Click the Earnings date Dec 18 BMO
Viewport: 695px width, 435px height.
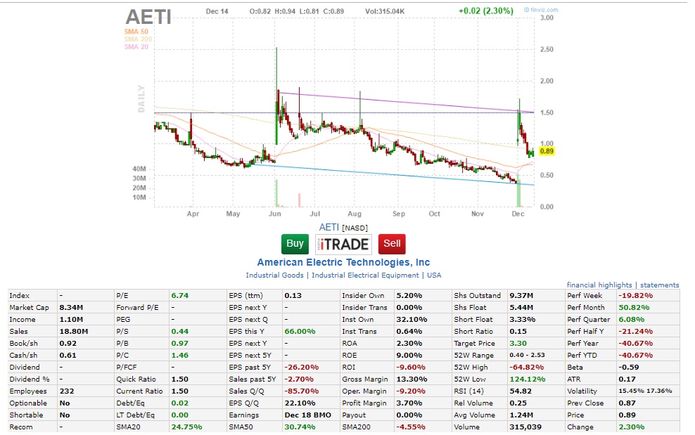coord(308,415)
